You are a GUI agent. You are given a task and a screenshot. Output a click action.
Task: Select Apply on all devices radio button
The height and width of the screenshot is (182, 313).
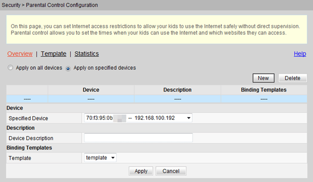pyautogui.click(x=10, y=68)
